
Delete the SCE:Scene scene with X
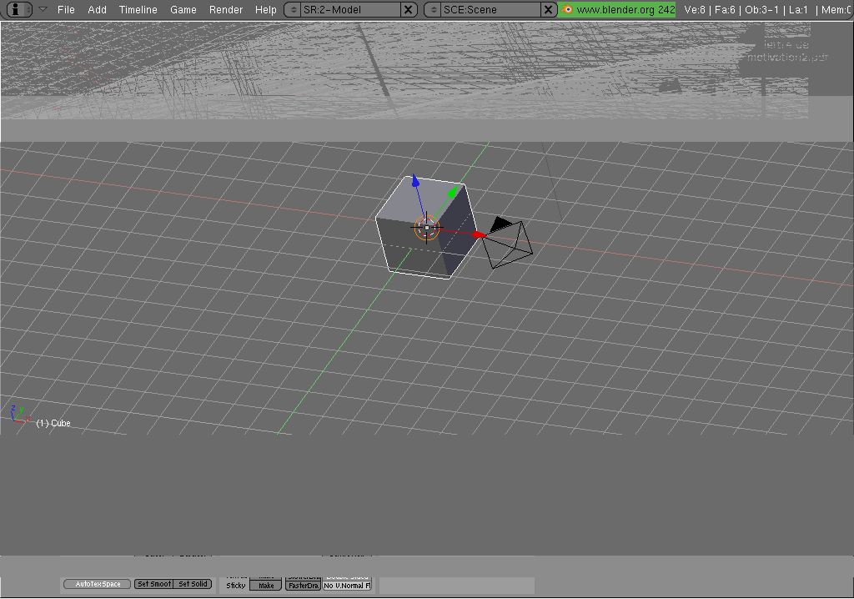tap(548, 10)
